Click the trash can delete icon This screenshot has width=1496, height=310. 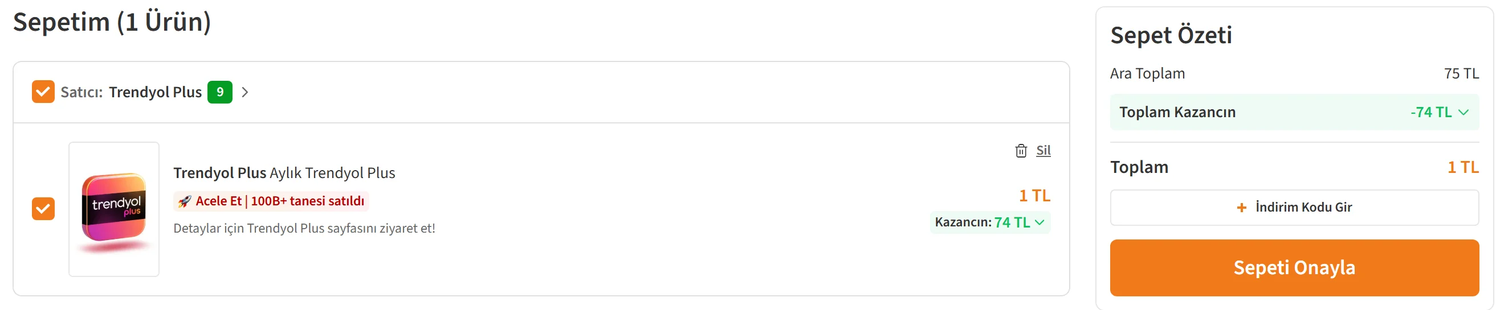[x=1020, y=151]
